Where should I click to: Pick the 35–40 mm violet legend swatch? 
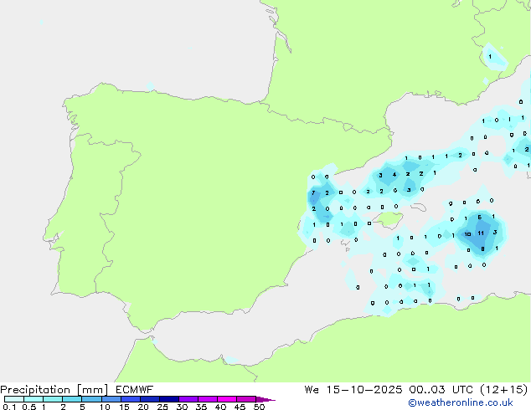[208, 399]
